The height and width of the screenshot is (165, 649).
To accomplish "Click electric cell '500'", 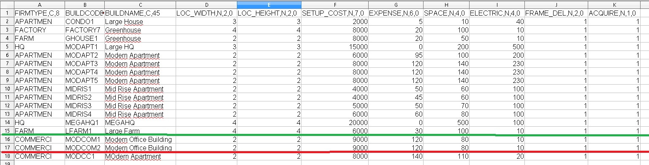I will click(x=497, y=47).
